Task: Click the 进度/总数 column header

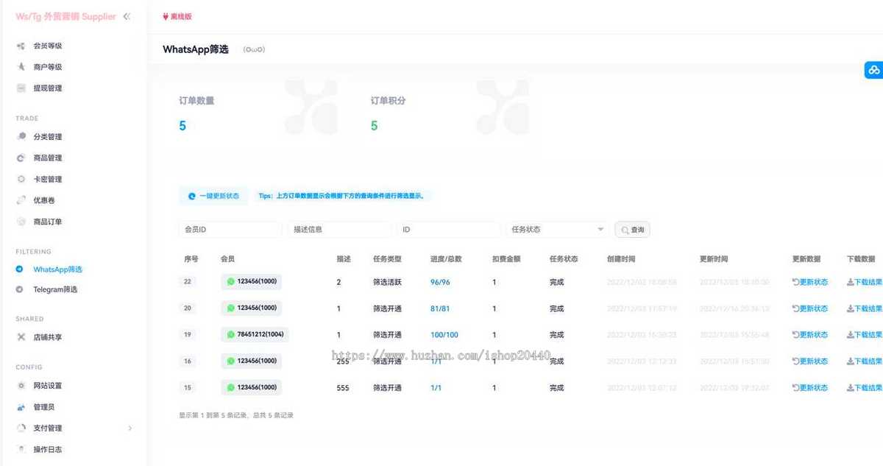Action: (x=446, y=259)
